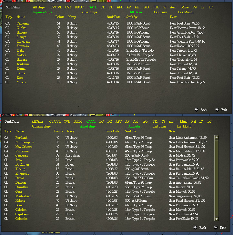233x235 pixels.
Task: Click the Sunk Date column header in bottom panel
Action: click(112, 131)
